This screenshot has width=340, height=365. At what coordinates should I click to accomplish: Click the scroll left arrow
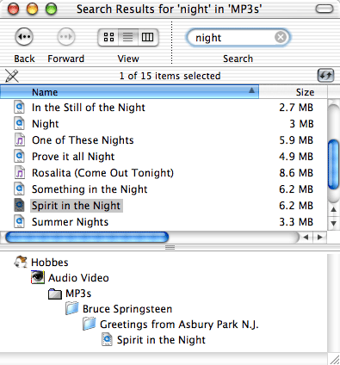click(x=306, y=238)
